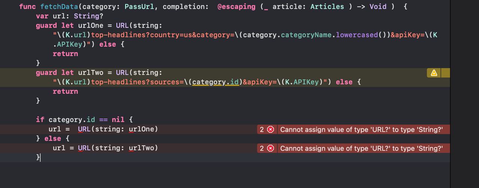Click the error icon on the urlTwo line
This screenshot has width=479, height=188.
pyautogui.click(x=271, y=148)
